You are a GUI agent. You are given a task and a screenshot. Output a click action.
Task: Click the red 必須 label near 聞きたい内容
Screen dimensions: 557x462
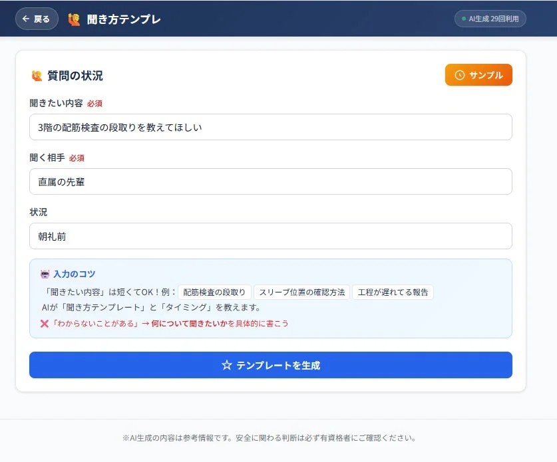click(94, 104)
